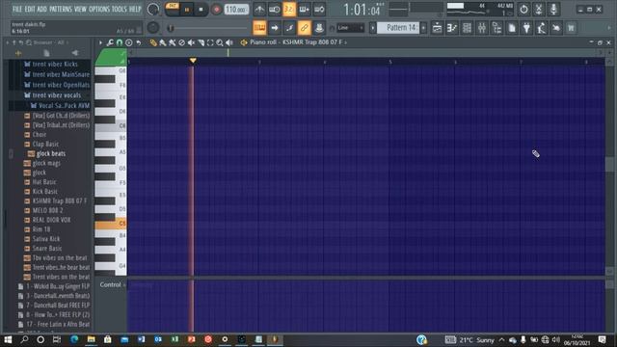The image size is (617, 347).
Task: Open the EDIT menu
Action: pos(30,9)
